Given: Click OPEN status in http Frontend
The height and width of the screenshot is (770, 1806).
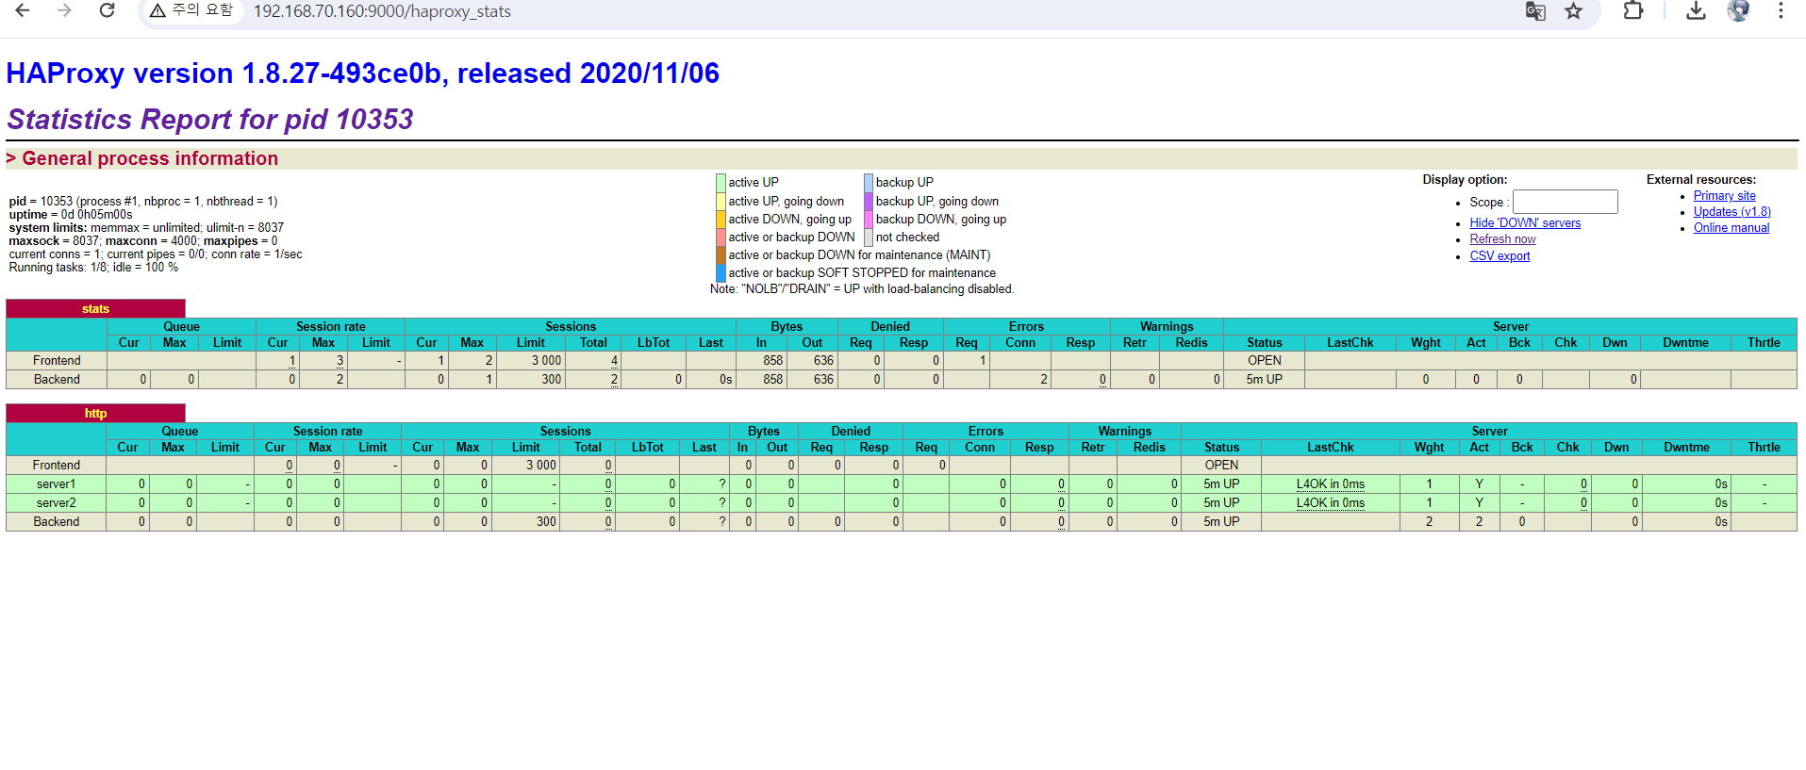Looking at the screenshot, I should tap(1221, 466).
